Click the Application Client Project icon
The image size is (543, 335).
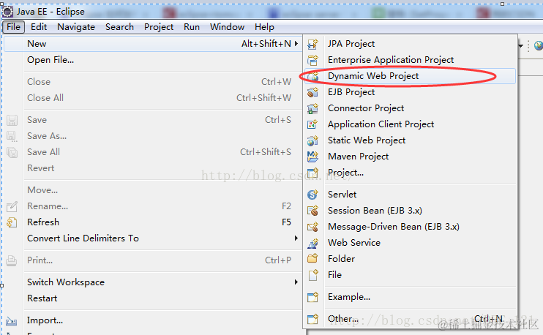[x=312, y=124]
